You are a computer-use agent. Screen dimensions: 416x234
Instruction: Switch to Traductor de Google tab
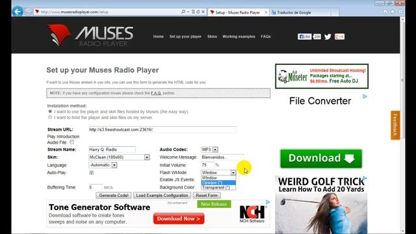pos(300,12)
